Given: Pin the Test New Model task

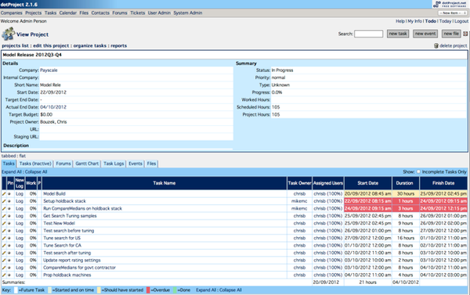Looking at the screenshot, I should (x=9, y=224).
